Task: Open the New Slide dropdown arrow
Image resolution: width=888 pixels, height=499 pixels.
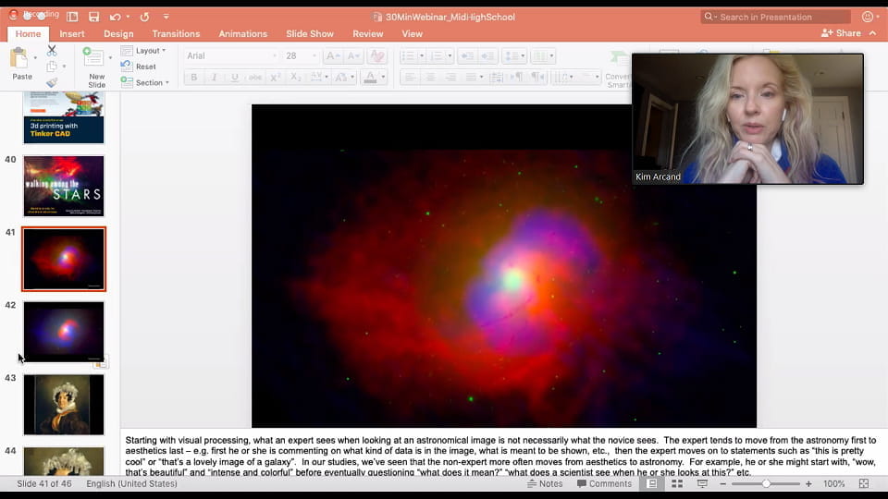Action: pyautogui.click(x=110, y=57)
